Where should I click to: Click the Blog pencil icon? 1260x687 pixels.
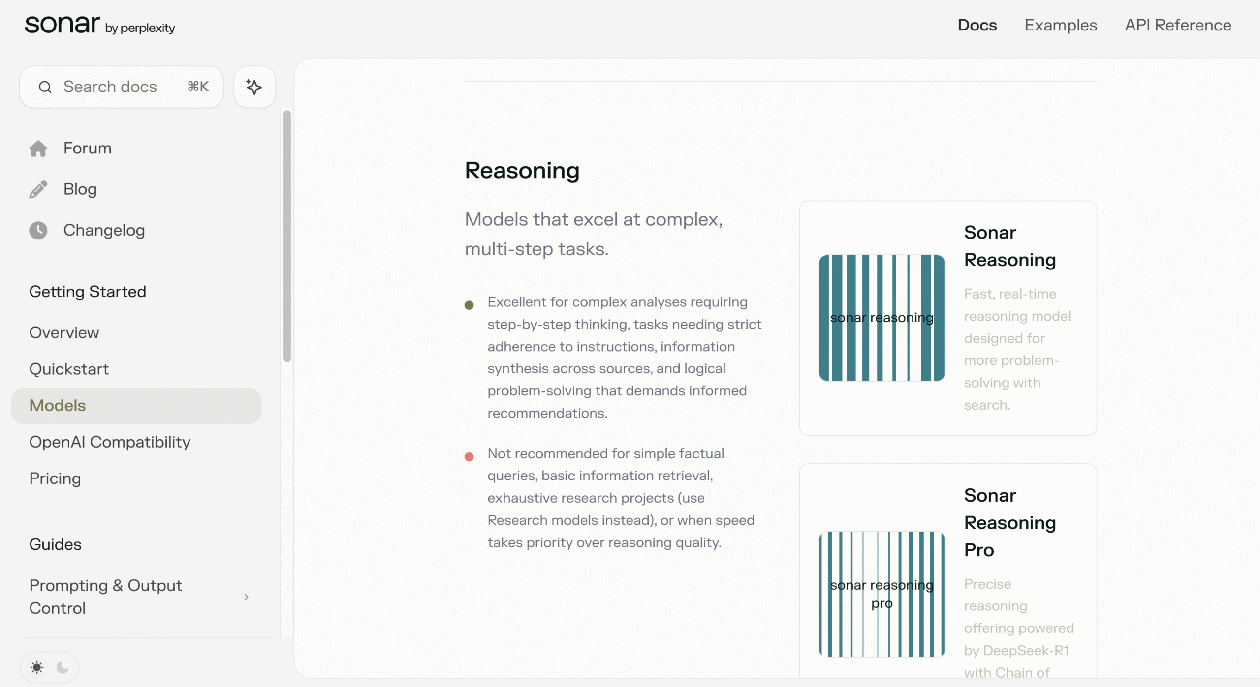(x=38, y=189)
